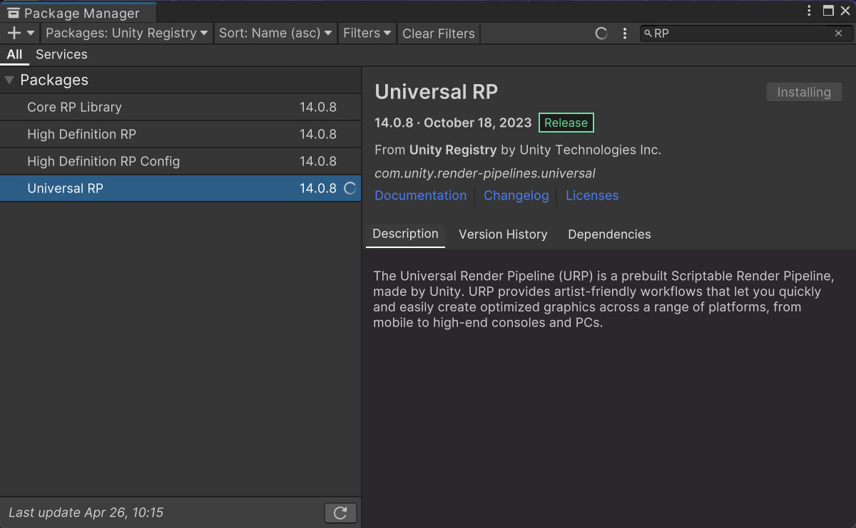Click 14.0.8 version of Core RP Library
This screenshot has width=856, height=528.
[x=318, y=108]
